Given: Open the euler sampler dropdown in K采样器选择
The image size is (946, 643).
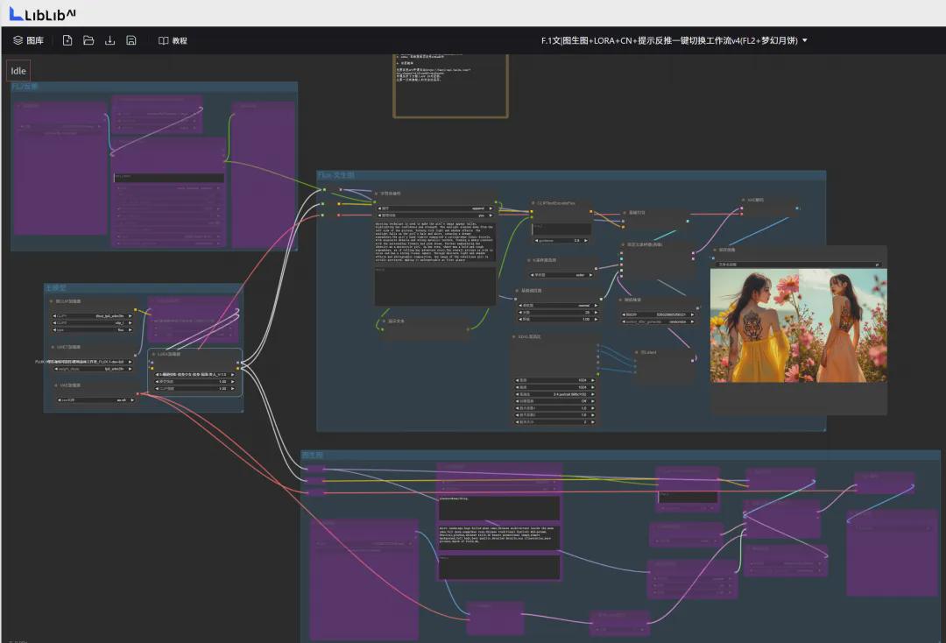Looking at the screenshot, I should click(x=561, y=274).
